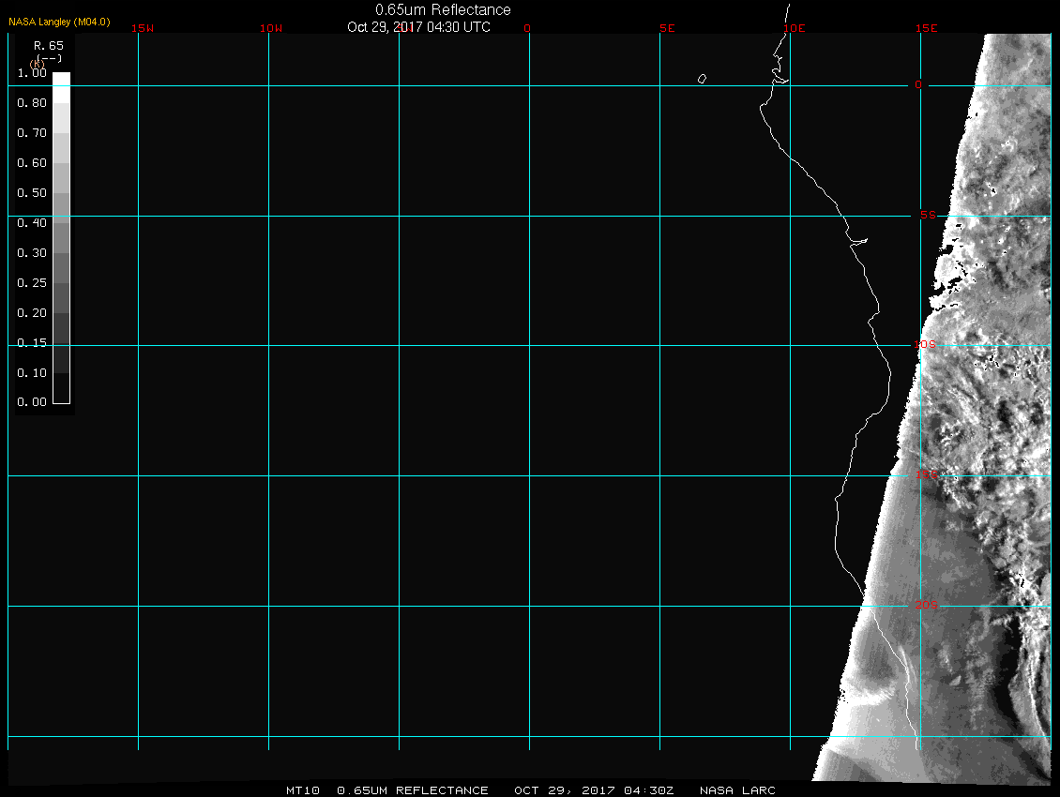Click the 0.50 value on reflectance scale
Image resolution: width=1060 pixels, height=797 pixels.
[32, 193]
